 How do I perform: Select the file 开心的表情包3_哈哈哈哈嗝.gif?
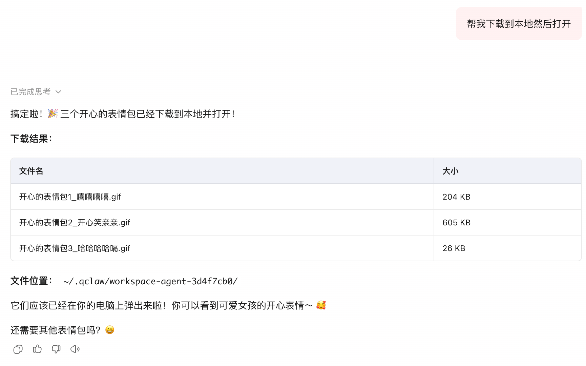(x=75, y=248)
